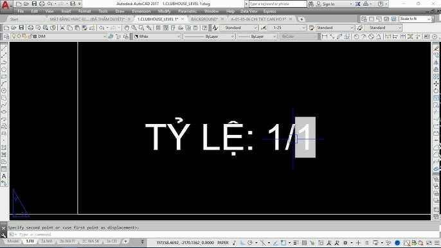This screenshot has height=248, width=441.
Task: Open the Table tool in Draw toolbar
Action: coord(4,169)
